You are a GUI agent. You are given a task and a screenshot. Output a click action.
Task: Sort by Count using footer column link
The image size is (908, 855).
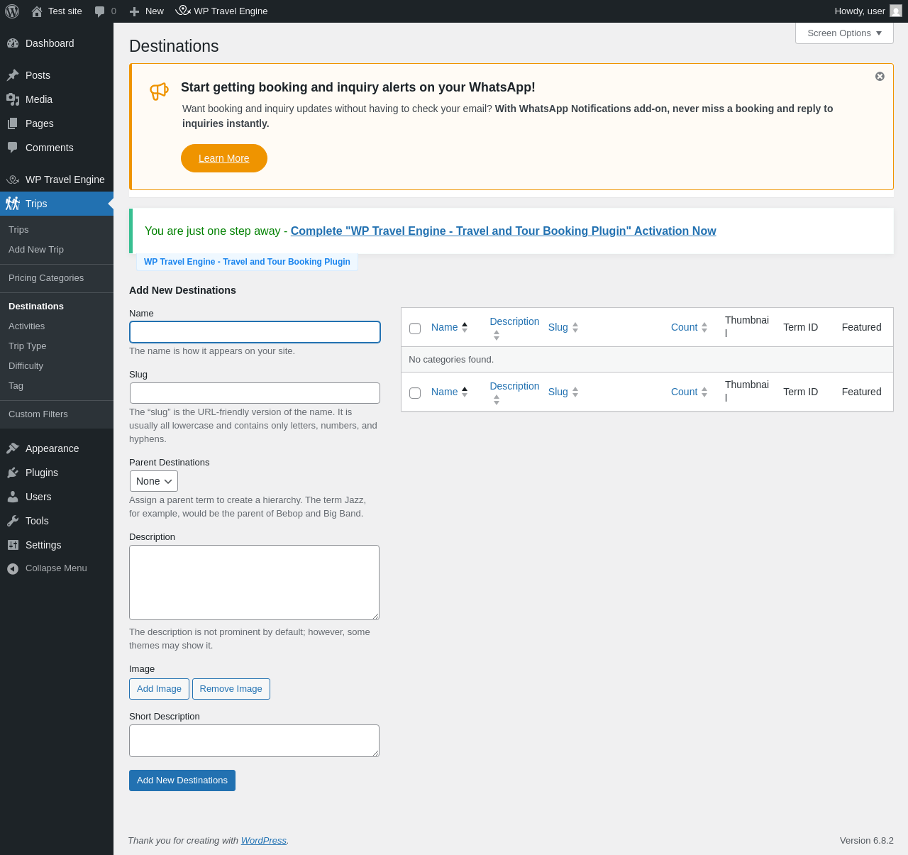690,392
